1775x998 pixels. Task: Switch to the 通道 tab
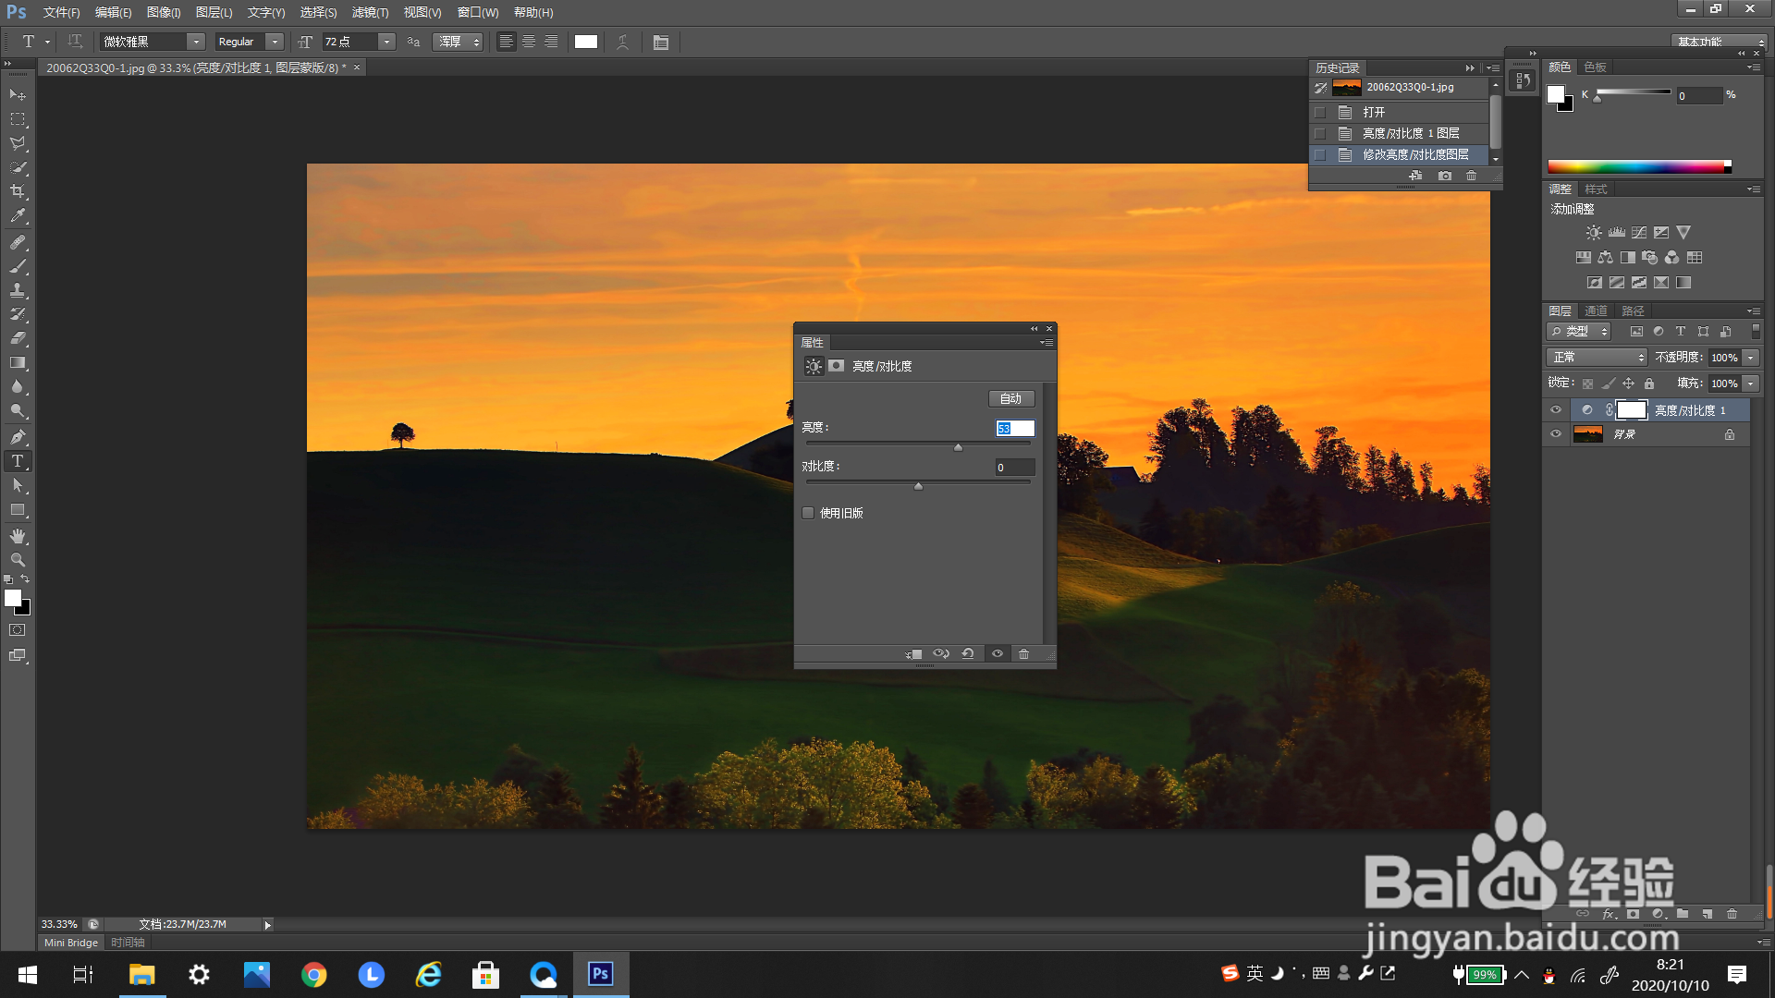[x=1596, y=310]
